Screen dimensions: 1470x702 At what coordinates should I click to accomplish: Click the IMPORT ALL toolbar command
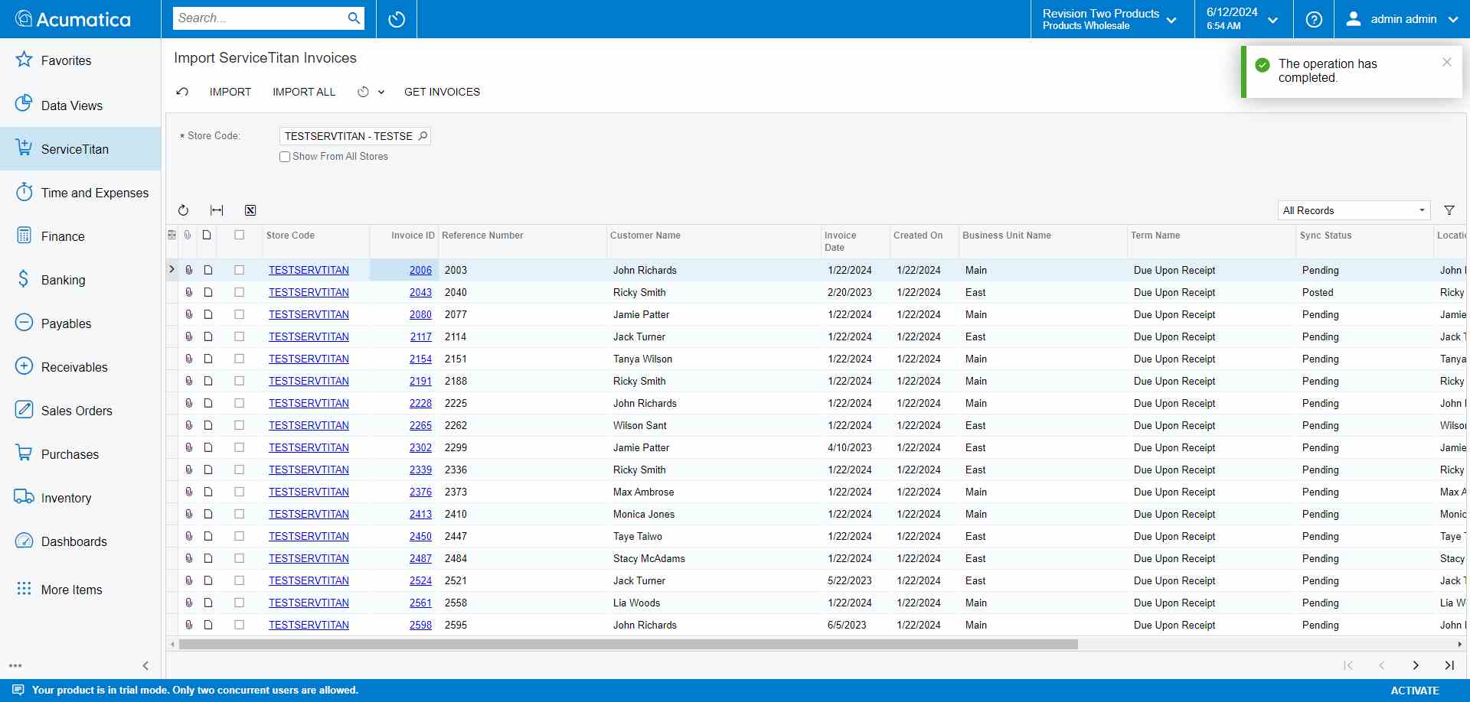(x=304, y=92)
